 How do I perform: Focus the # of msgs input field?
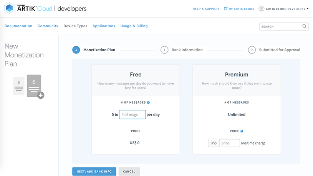(132, 114)
